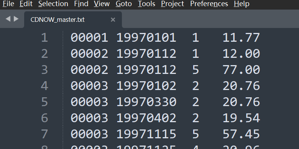
Task: Click customer ID 00001 on line 1
Action: (x=89, y=38)
